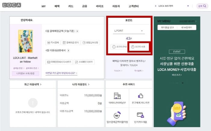The image size is (211, 131).
Task: Open 4월 이용대금명세서 chevron arrow
Action: pos(68,50)
